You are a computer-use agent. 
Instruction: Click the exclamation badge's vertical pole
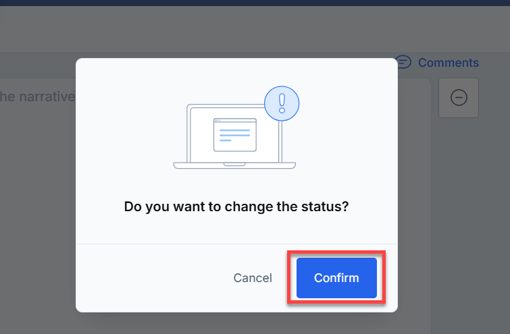click(280, 142)
